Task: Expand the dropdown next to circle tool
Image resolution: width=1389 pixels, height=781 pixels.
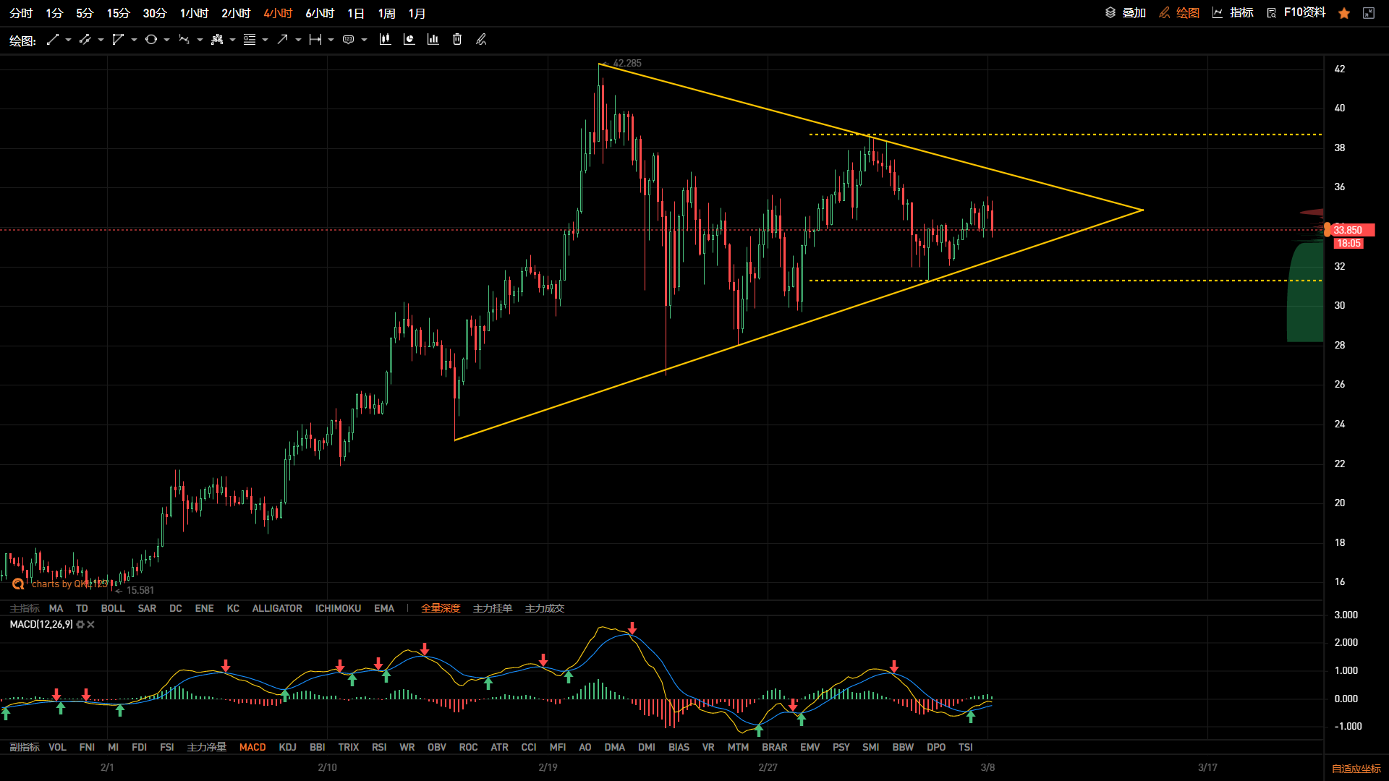Action: (166, 40)
